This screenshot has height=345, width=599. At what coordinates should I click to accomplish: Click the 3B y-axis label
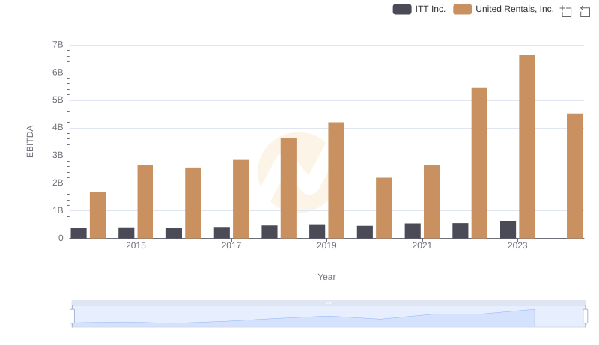(x=58, y=156)
